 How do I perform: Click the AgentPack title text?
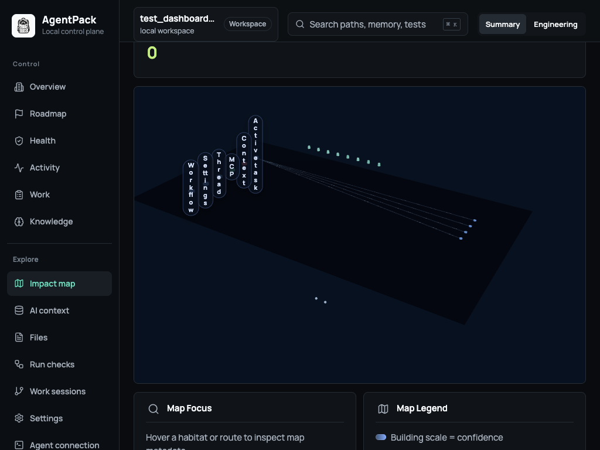click(69, 20)
